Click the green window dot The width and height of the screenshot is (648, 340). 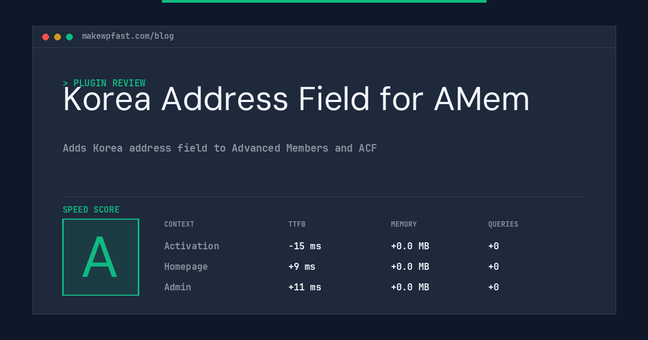[x=69, y=37]
